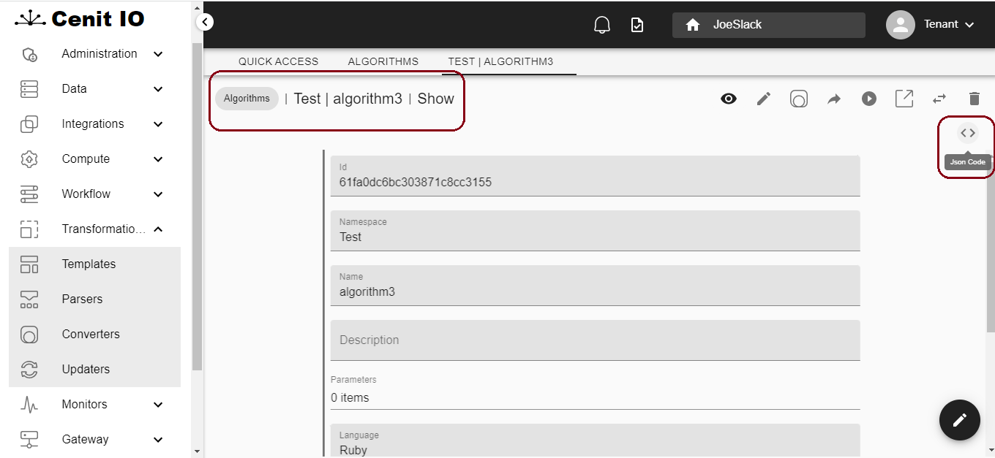Switch to the Quick Access tab
995x458 pixels.
tap(279, 61)
